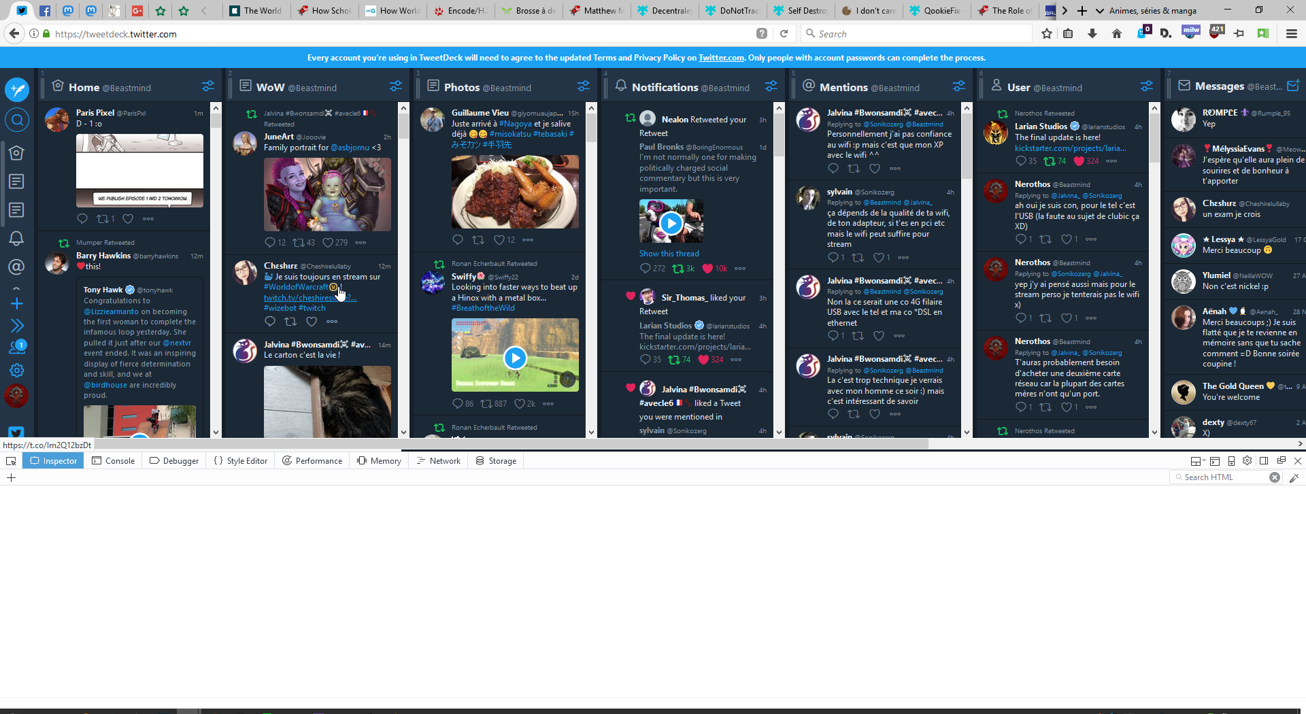Open Accounts panel in TweetDeck sidebar
This screenshot has width=1306, height=714.
(x=17, y=347)
